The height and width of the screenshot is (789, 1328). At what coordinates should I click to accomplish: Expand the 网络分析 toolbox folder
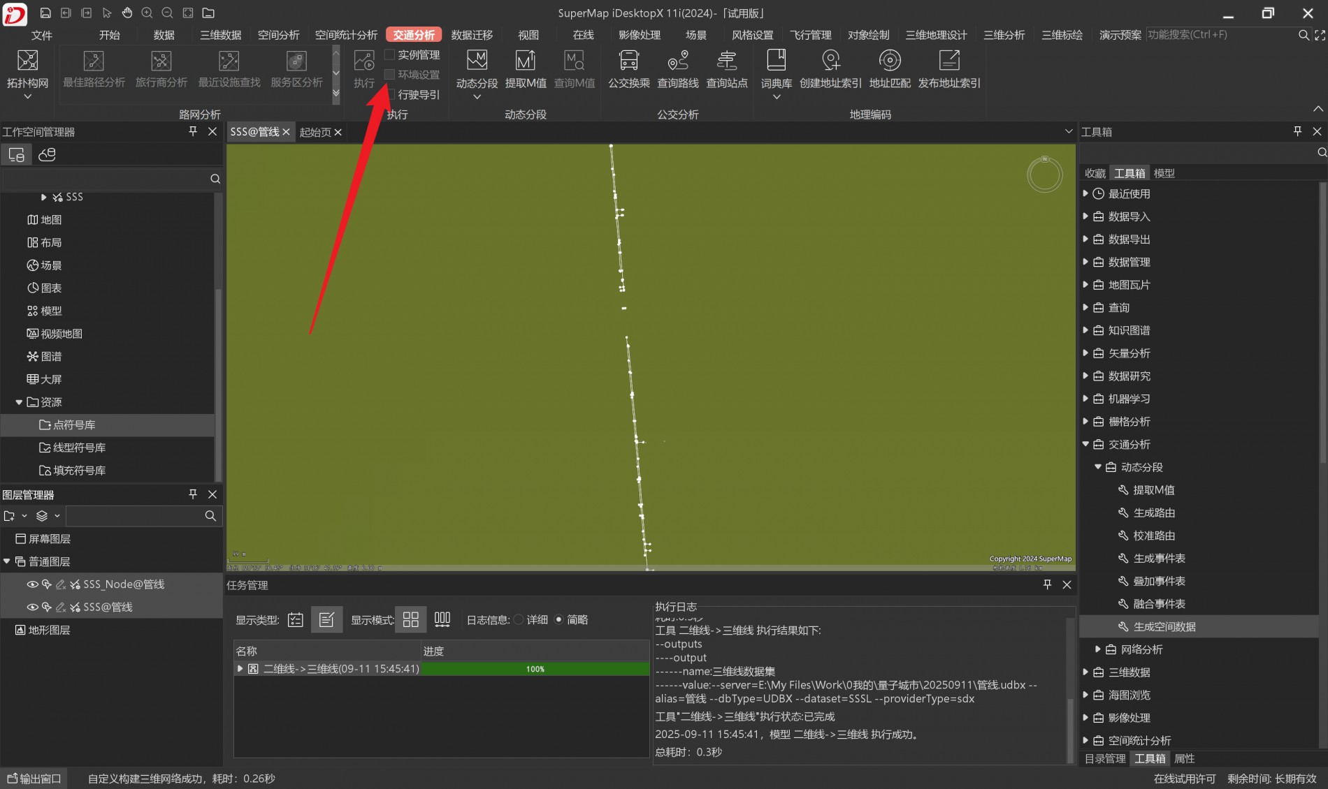tap(1097, 649)
